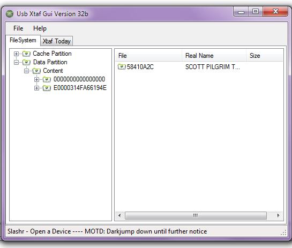Open the File menu
The width and height of the screenshot is (292, 248).
[x=18, y=28]
